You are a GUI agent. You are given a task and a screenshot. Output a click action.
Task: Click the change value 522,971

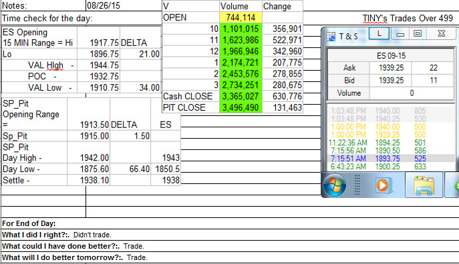[283, 40]
